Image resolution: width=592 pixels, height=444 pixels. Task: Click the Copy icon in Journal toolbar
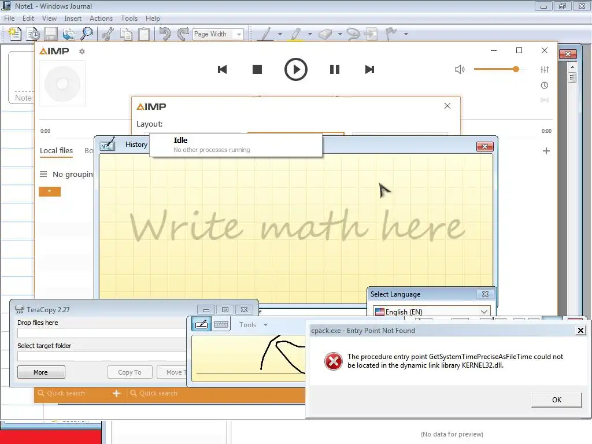pos(125,34)
